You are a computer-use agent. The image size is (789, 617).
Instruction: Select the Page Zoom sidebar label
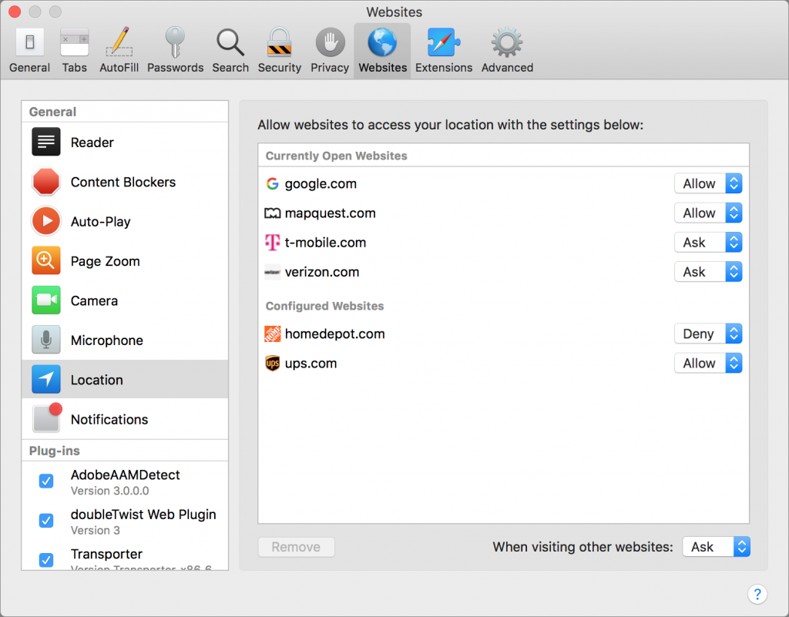[105, 261]
